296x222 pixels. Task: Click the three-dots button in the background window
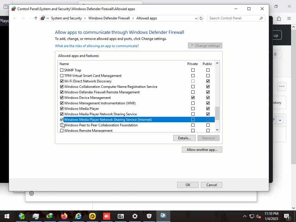coord(282,86)
